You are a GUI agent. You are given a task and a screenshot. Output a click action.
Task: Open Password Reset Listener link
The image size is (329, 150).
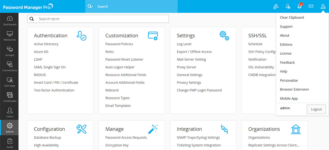pyautogui.click(x=124, y=59)
